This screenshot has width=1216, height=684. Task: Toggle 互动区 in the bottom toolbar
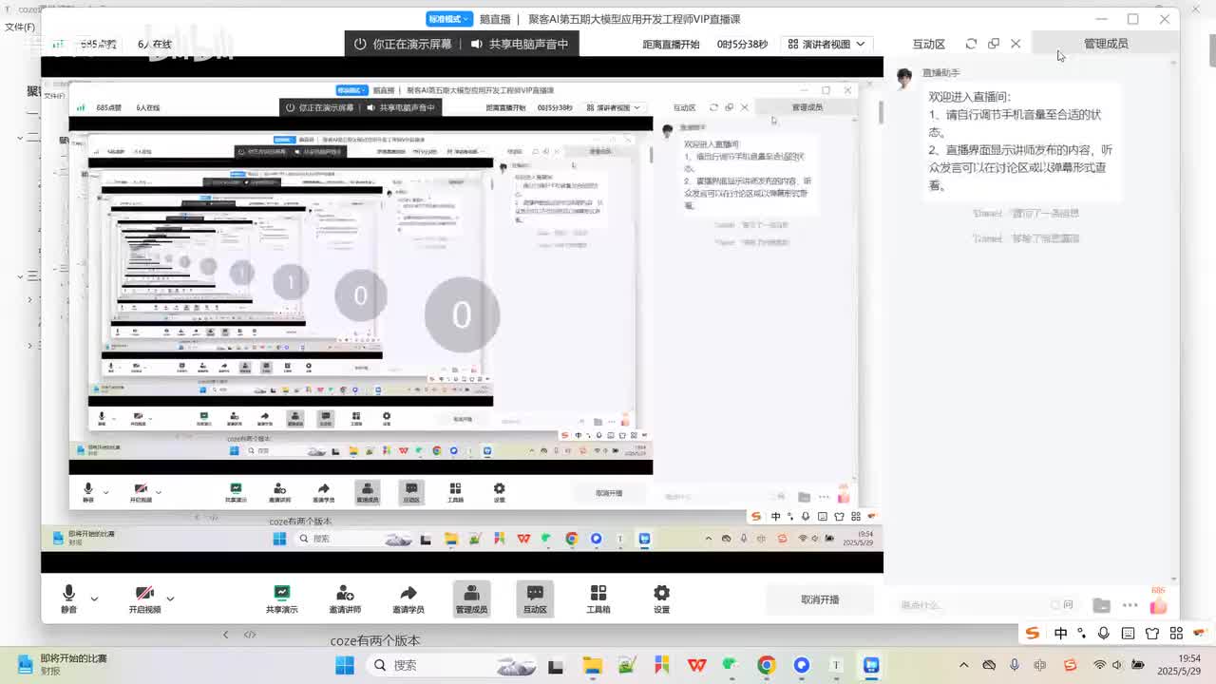click(x=535, y=599)
